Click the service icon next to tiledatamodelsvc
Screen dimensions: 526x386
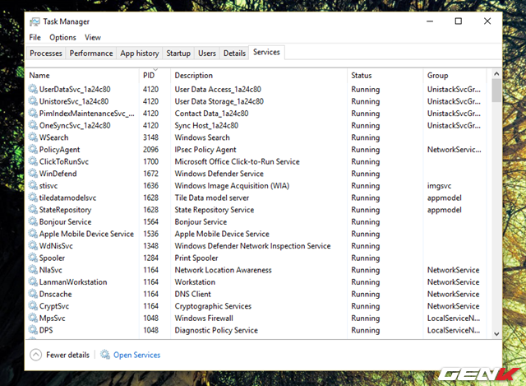[x=33, y=198]
